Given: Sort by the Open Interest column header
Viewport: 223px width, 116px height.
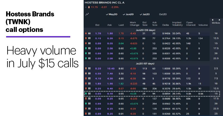Looking at the screenshot, I should click(191, 24).
